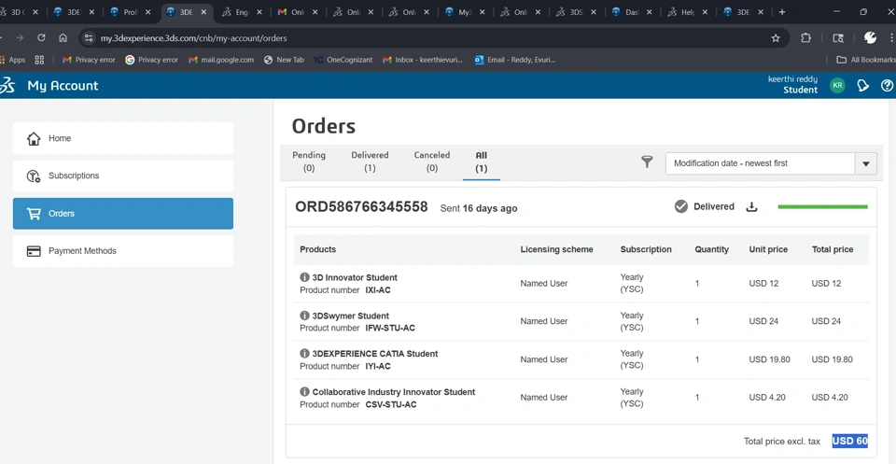Download the order ORD586766345558 invoice
This screenshot has width=896, height=464.
(752, 207)
